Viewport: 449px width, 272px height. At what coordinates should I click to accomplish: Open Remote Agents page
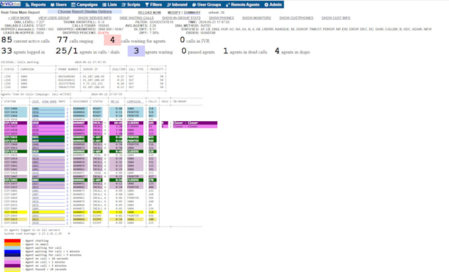point(242,5)
